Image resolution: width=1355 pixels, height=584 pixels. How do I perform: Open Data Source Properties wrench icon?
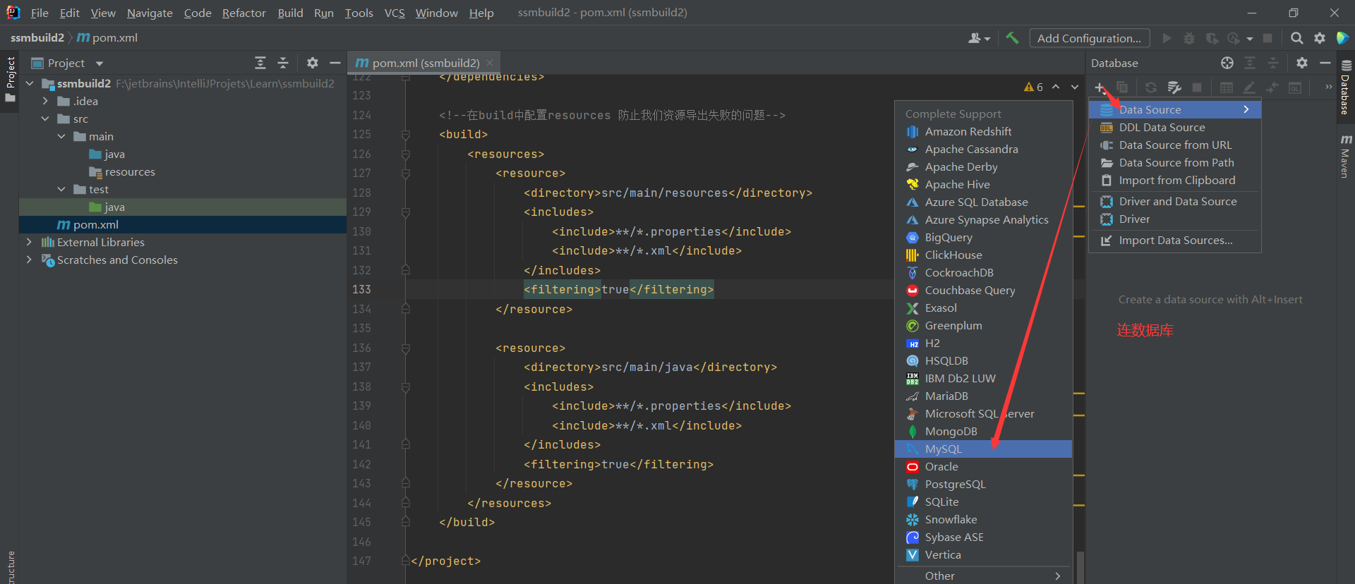[x=1174, y=87]
